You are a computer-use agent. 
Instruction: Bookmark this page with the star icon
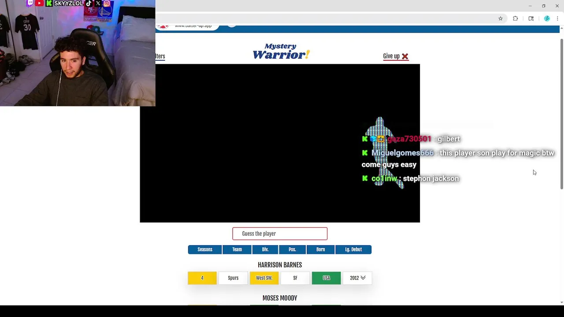(x=501, y=18)
